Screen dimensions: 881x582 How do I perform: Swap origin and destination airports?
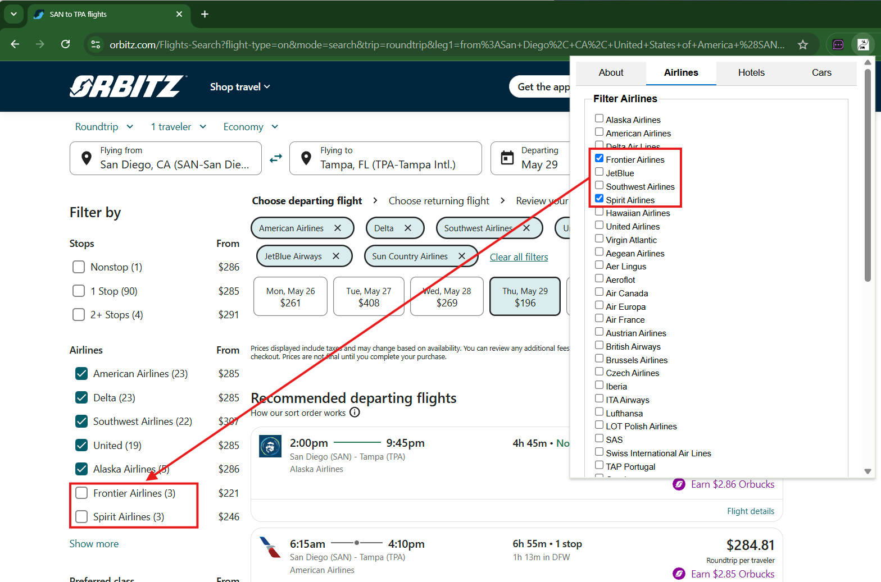click(x=276, y=158)
